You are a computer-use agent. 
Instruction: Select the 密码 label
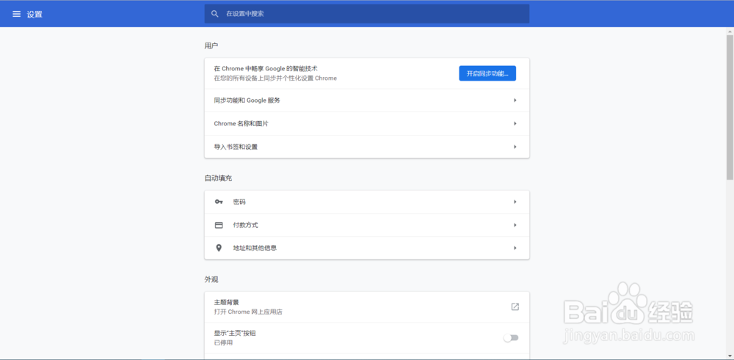pyautogui.click(x=239, y=202)
